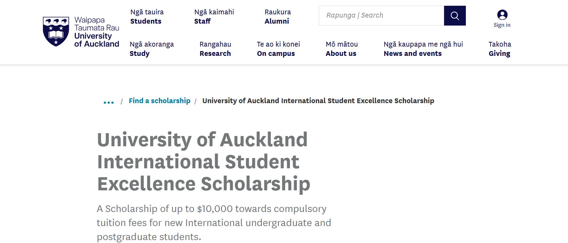568x243 pixels.
Task: Go to Raukura Alumni section
Action: point(278,17)
